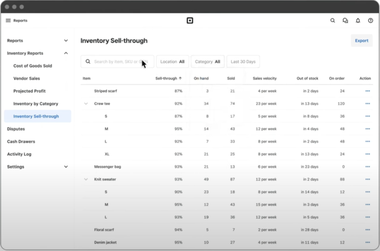Viewport: 380px width, 251px height.
Task: Open action menu for Denim jacket row
Action: coord(367,243)
